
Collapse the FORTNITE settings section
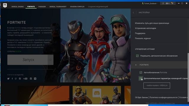tap(136, 65)
